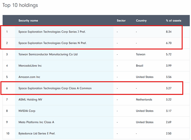Click 'United States' in NVIDIA Corp row

(145, 111)
